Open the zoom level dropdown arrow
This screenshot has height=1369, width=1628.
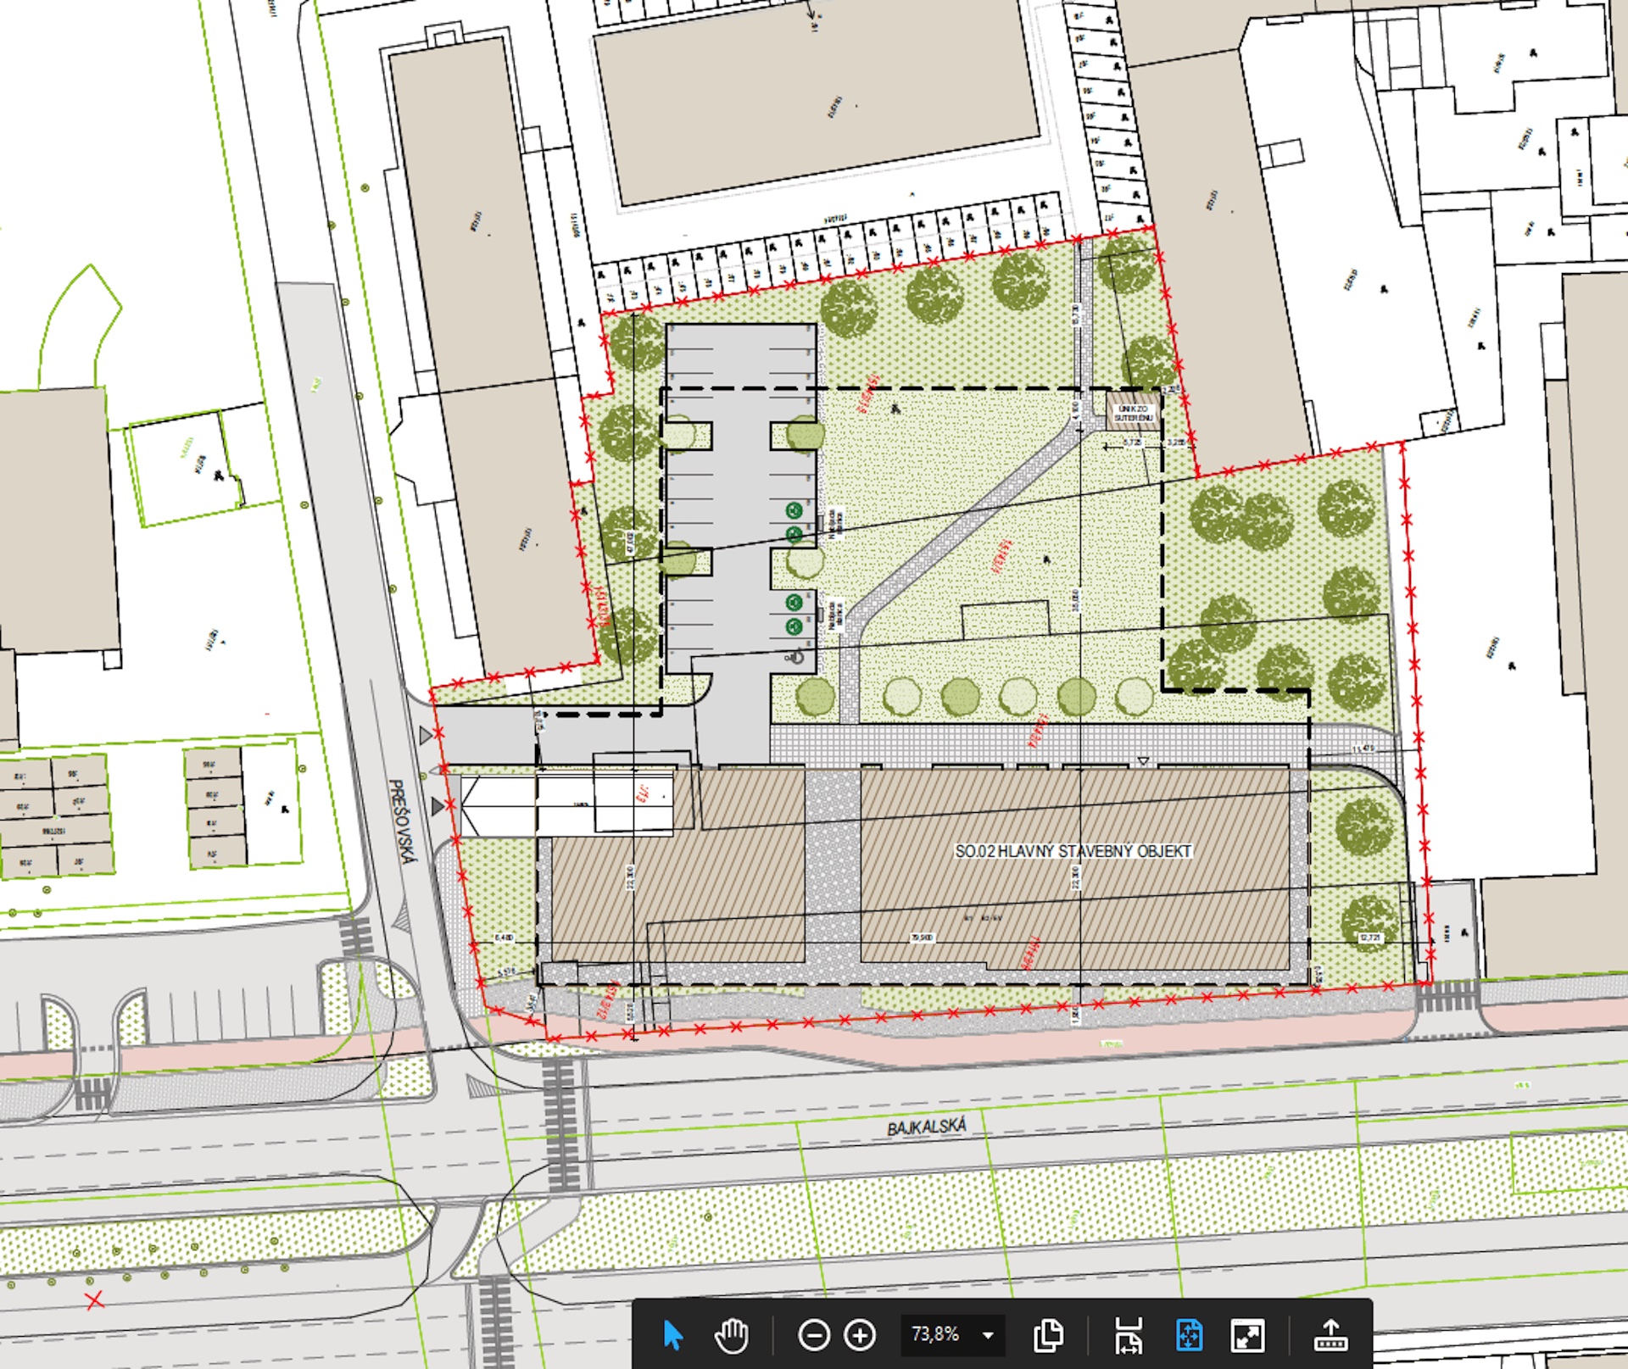tap(988, 1335)
